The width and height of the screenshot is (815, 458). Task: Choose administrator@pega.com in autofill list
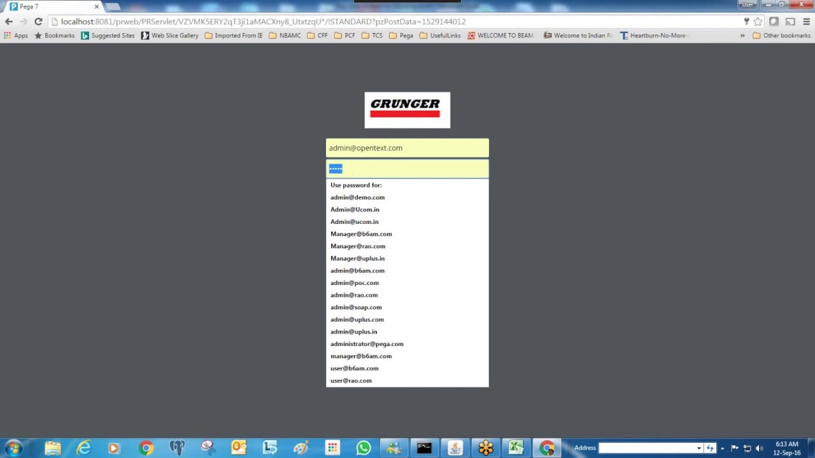coord(407,344)
